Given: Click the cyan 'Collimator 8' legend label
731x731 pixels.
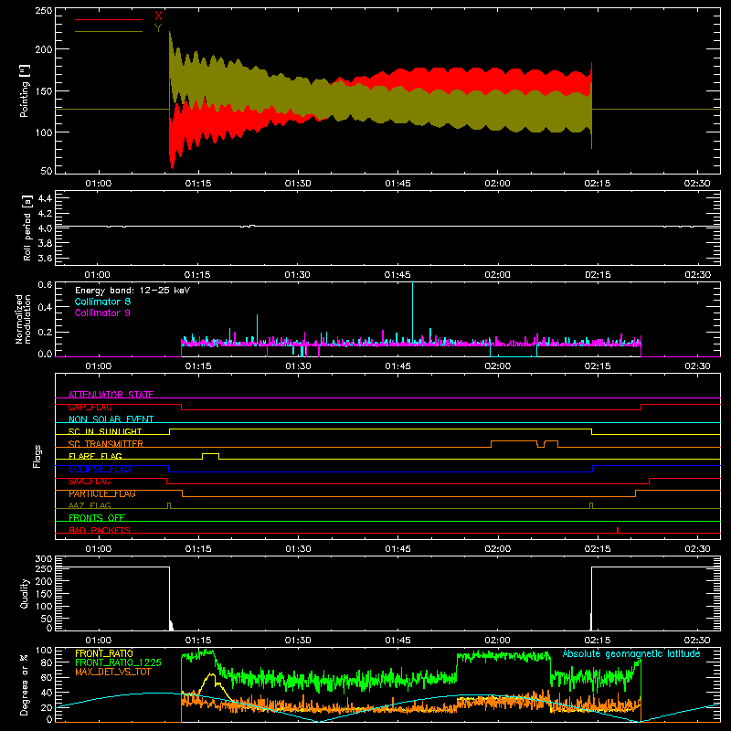Looking at the screenshot, I should click(x=102, y=302).
